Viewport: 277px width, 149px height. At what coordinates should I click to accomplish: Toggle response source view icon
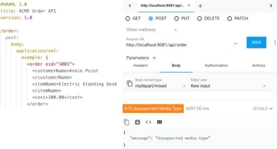click(x=148, y=122)
